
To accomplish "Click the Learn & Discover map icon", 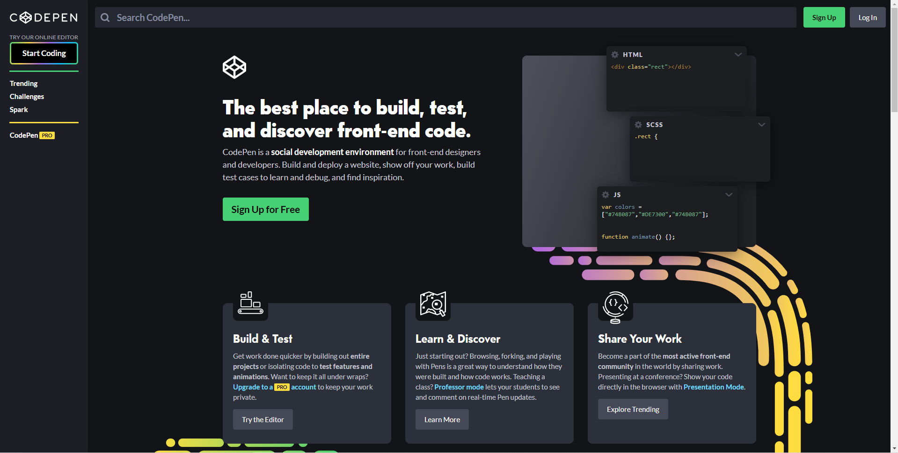I will tap(433, 304).
